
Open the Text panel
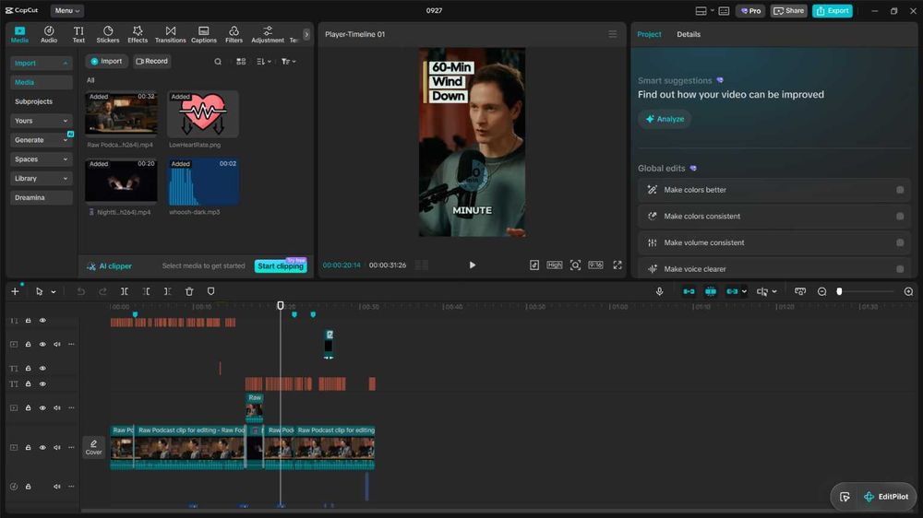pyautogui.click(x=78, y=34)
